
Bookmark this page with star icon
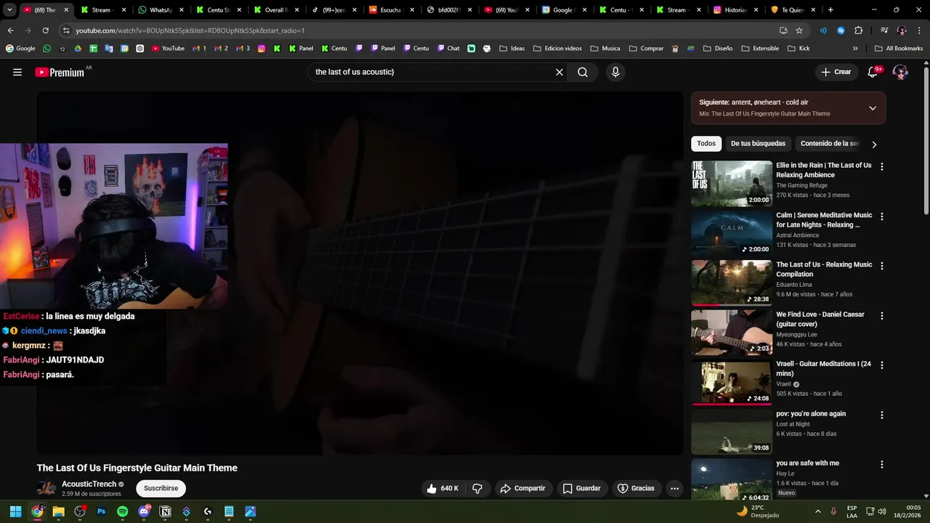pyautogui.click(x=799, y=31)
